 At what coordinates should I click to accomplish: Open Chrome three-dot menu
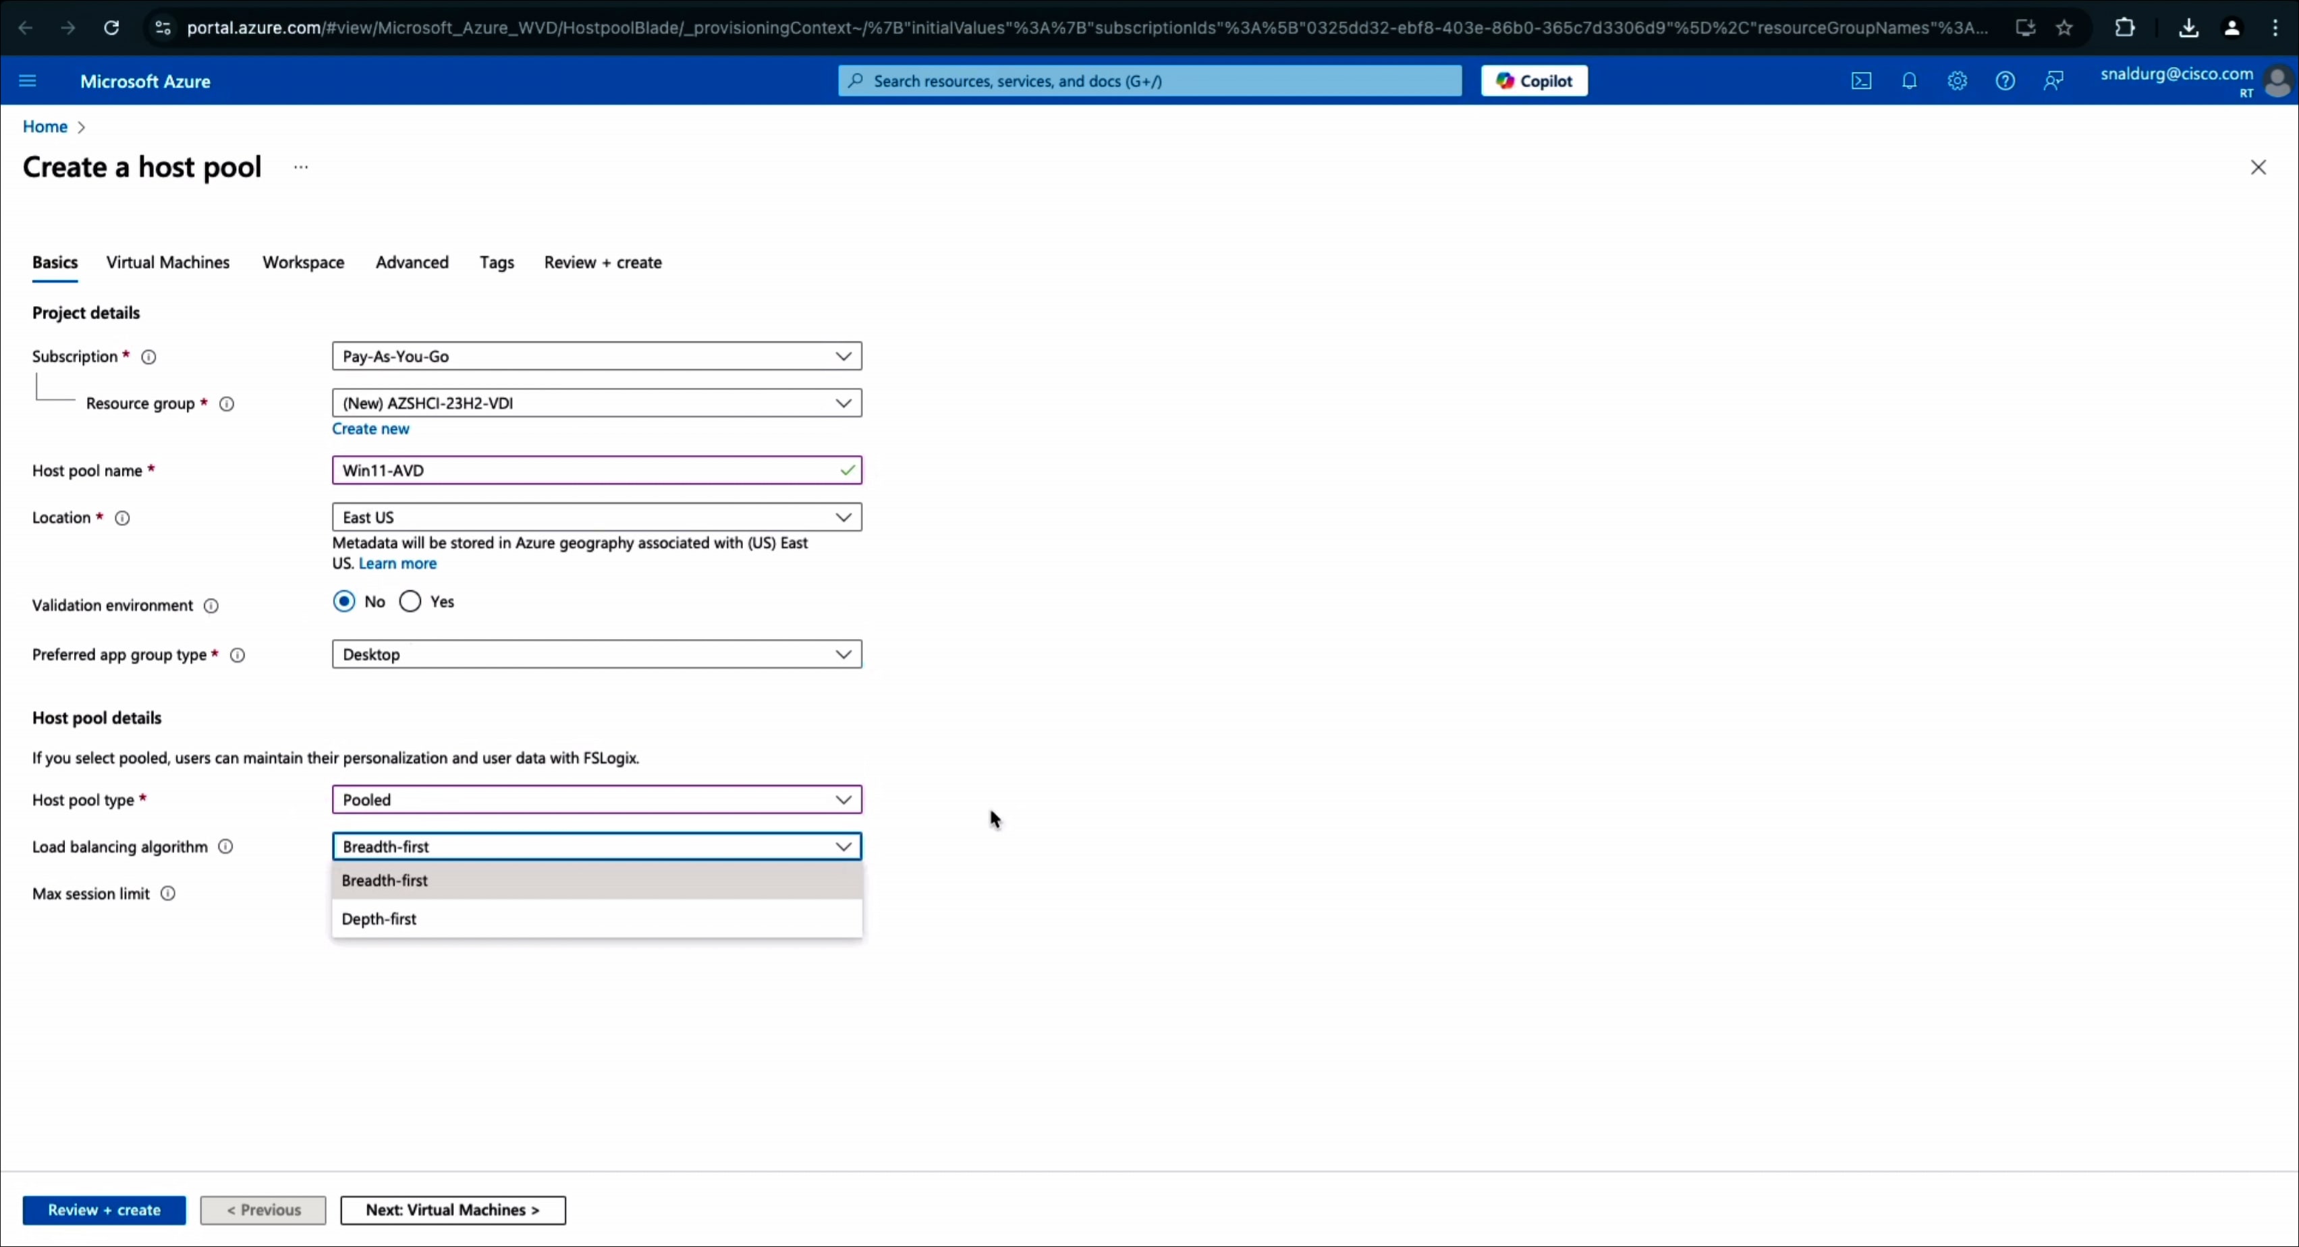2275,28
